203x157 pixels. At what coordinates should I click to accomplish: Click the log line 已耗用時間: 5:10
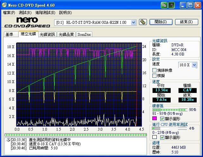click(x=43, y=148)
